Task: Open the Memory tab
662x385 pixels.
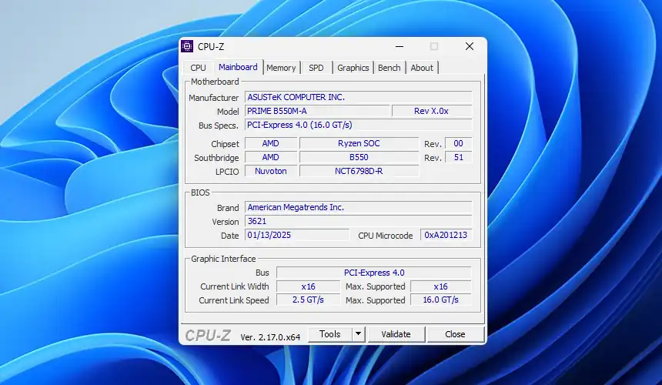Action: pyautogui.click(x=281, y=68)
